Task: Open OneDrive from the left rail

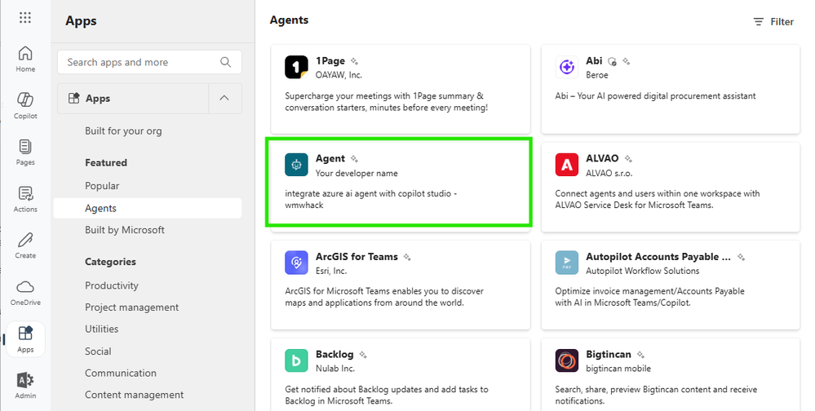Action: [25, 292]
